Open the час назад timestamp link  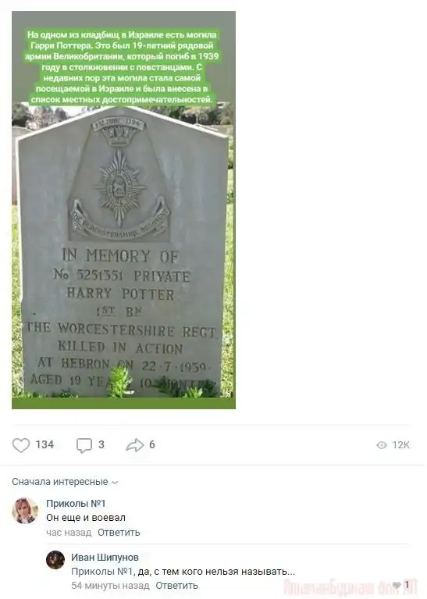tap(69, 532)
